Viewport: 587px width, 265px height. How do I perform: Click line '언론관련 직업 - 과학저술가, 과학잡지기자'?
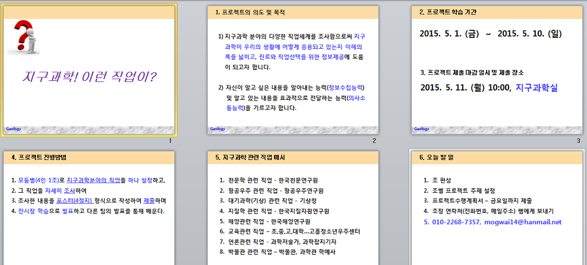point(281,241)
